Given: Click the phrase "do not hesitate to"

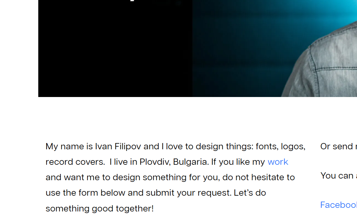Looking at the screenshot, I should 258,177.
